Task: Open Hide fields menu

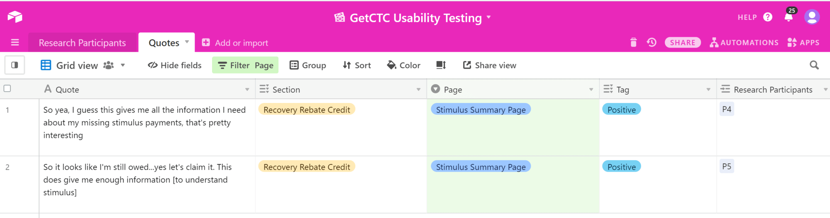Action: tap(174, 65)
